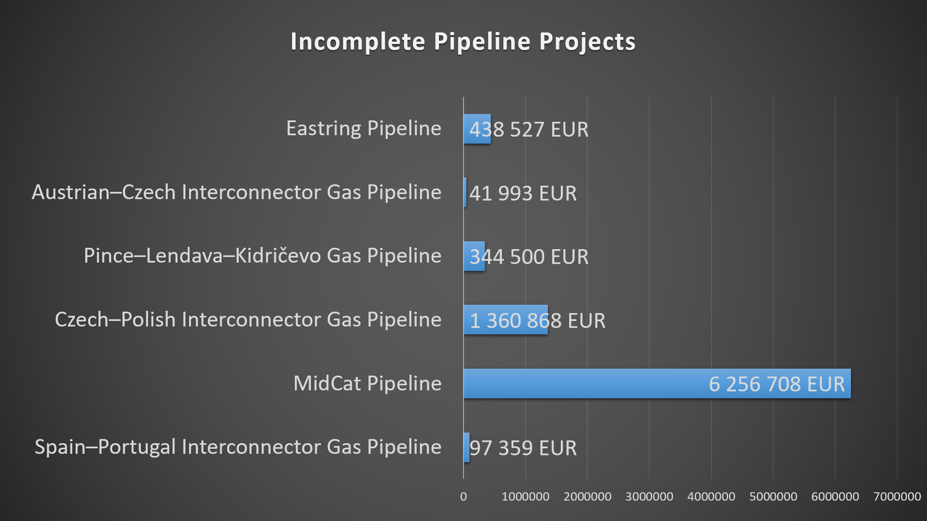The height and width of the screenshot is (521, 927).
Task: Select the 1 360 868 EUR data label
Action: [x=537, y=321]
